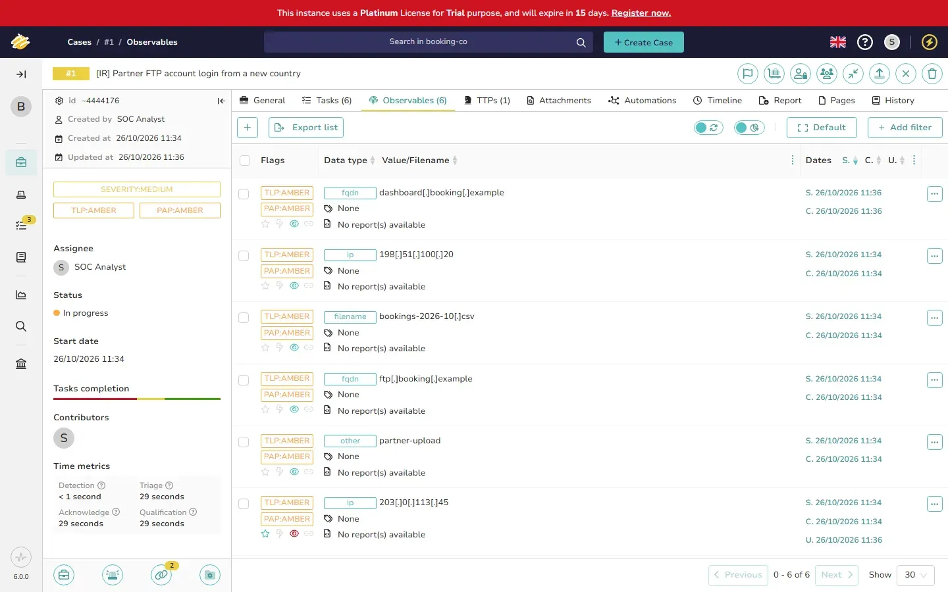The height and width of the screenshot is (592, 948).
Task: Delete the case with the trash icon
Action: 932,74
